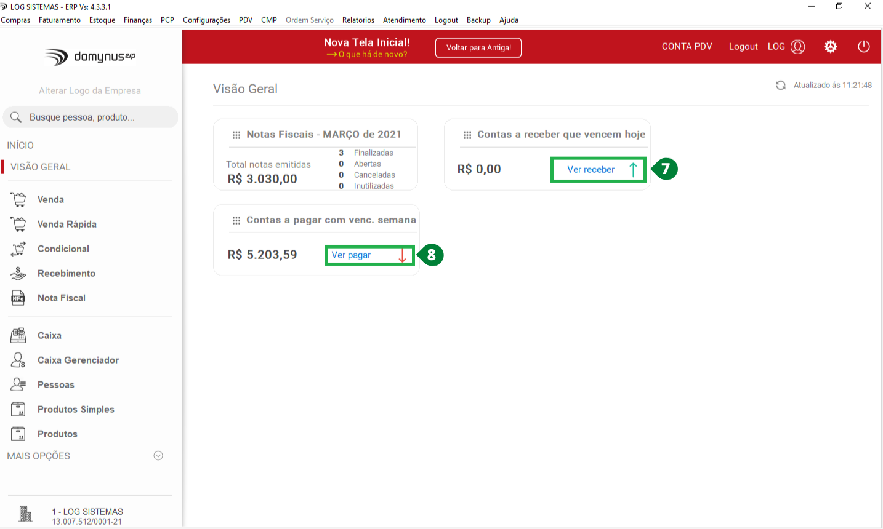Click green up arrow beside Ver receber
883x529 pixels.
click(x=633, y=169)
